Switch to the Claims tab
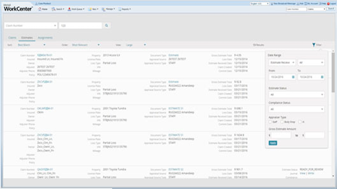337x189 pixels. (12, 38)
